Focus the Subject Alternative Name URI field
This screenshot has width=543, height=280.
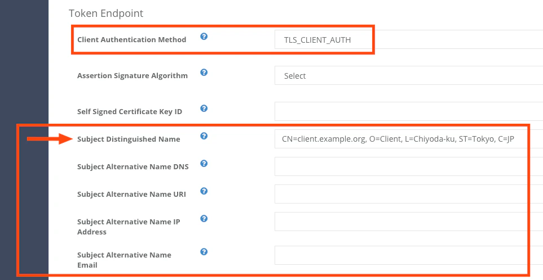click(x=409, y=194)
